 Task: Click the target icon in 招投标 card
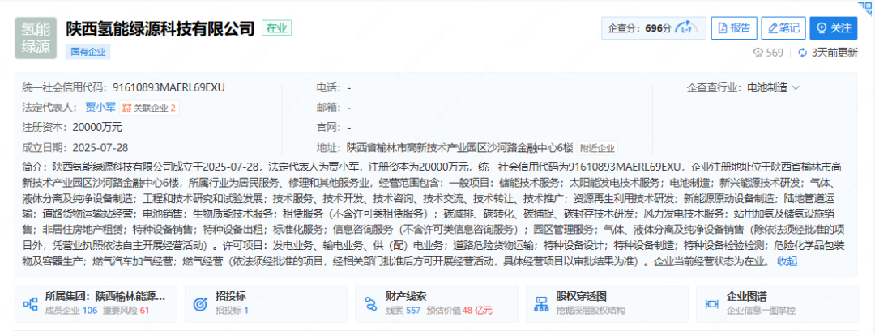pos(200,304)
